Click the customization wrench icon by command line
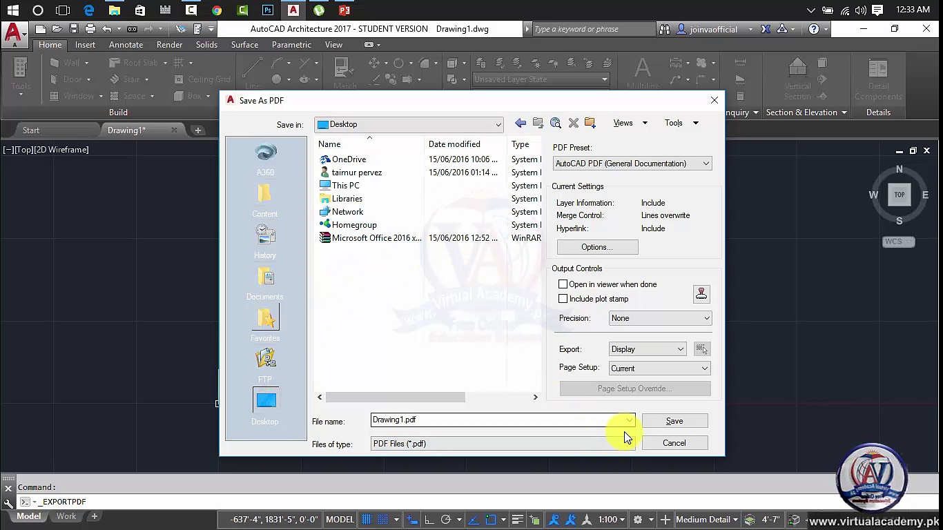This screenshot has width=943, height=530. pyautogui.click(x=8, y=503)
